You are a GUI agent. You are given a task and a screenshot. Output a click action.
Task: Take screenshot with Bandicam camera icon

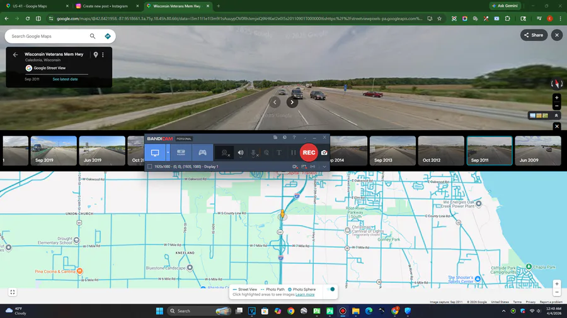point(324,153)
